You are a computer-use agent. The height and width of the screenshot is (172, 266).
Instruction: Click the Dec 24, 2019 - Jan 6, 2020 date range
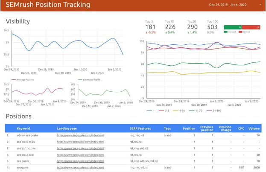tap(228, 5)
